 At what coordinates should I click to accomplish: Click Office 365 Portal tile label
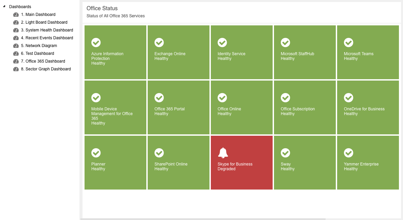point(170,109)
